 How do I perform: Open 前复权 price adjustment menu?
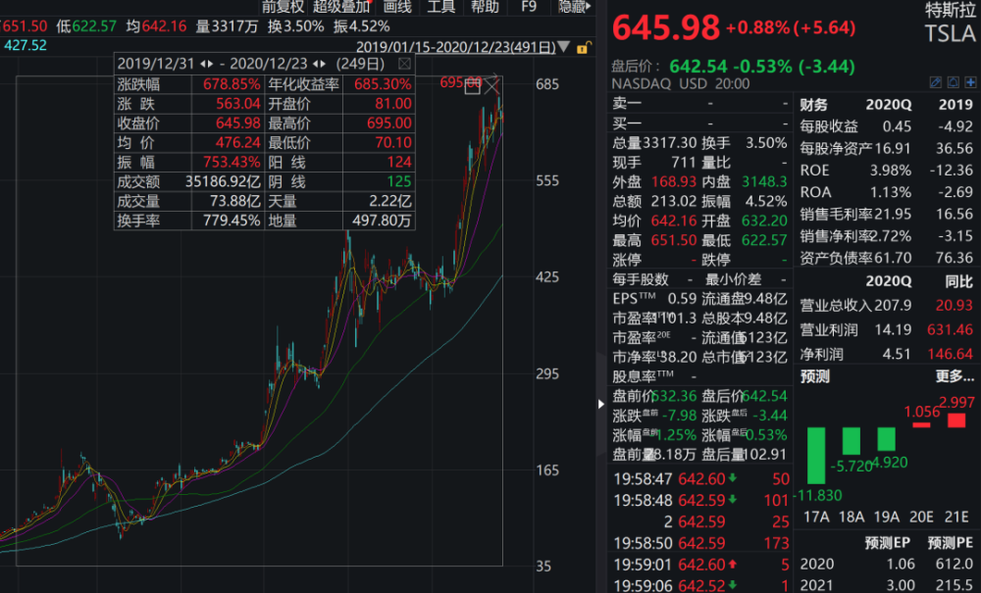283,7
